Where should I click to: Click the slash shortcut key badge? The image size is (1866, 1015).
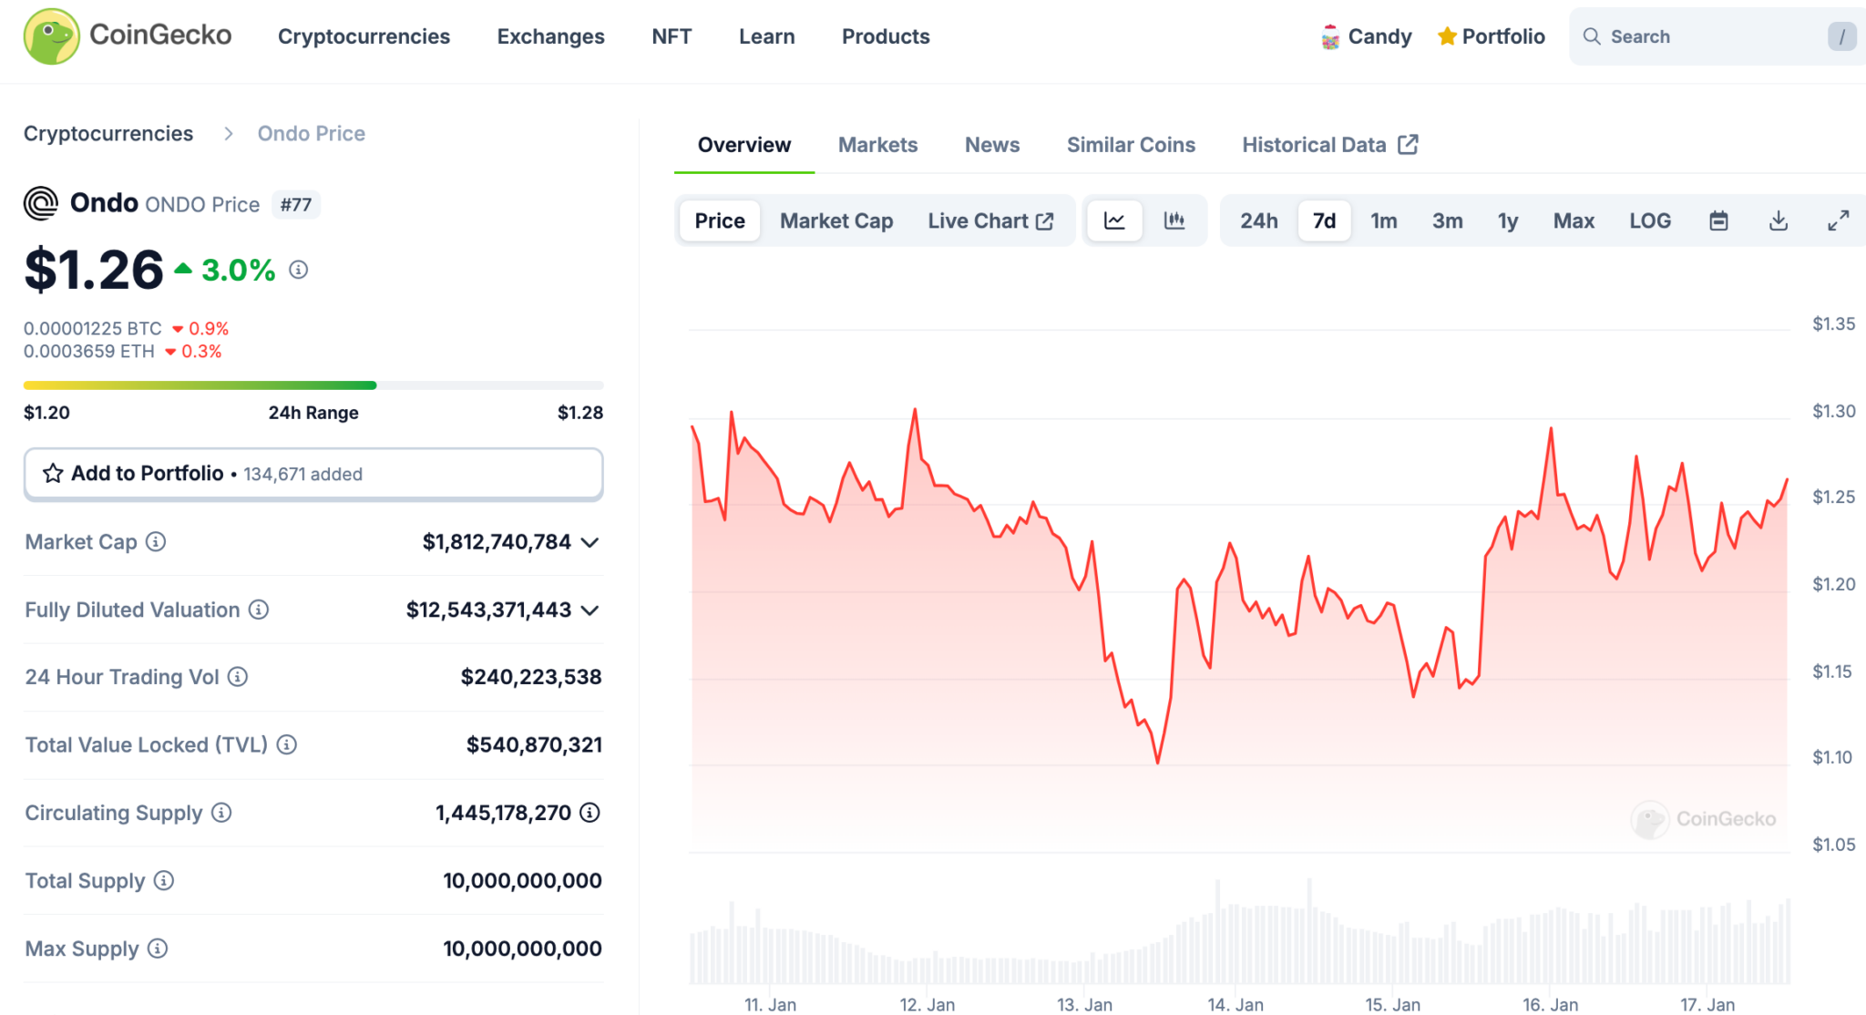point(1841,36)
